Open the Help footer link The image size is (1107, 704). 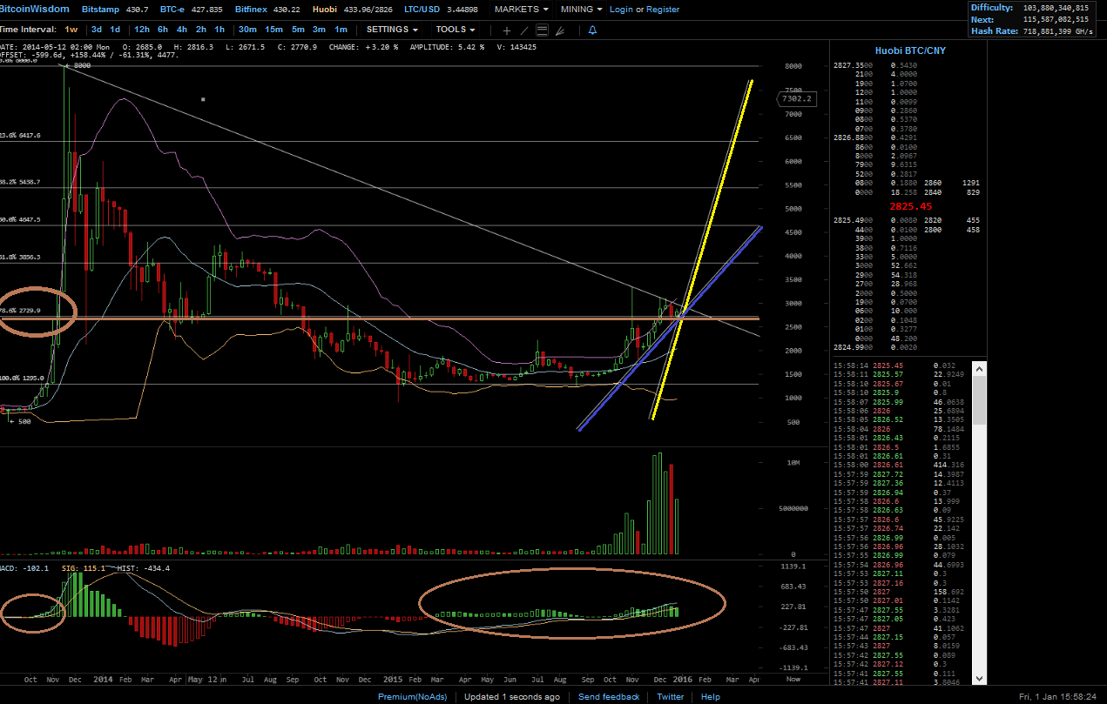[x=711, y=697]
